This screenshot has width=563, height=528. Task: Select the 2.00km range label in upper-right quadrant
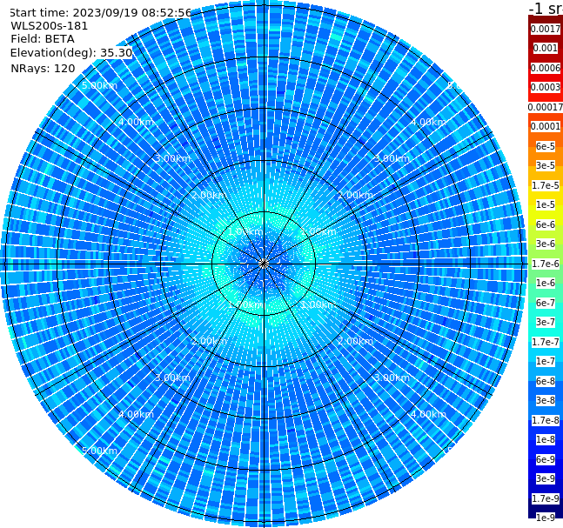click(355, 195)
